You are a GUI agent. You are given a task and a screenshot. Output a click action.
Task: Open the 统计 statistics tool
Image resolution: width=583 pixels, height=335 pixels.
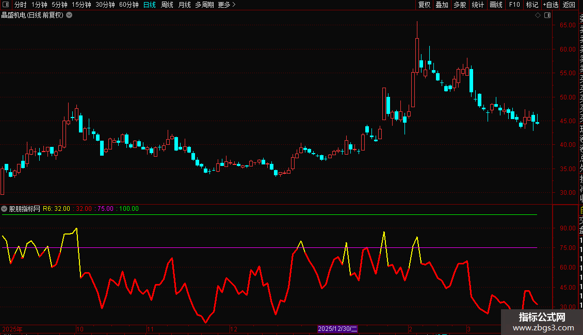477,5
